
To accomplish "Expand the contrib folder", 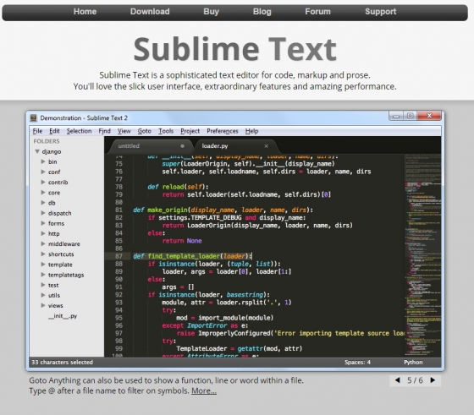I will [43, 182].
